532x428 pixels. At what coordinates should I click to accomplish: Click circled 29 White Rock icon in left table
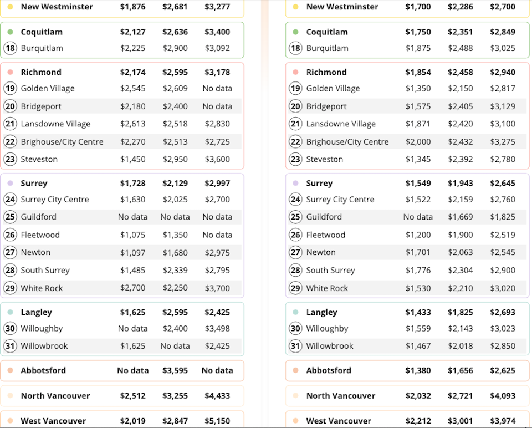click(x=10, y=288)
